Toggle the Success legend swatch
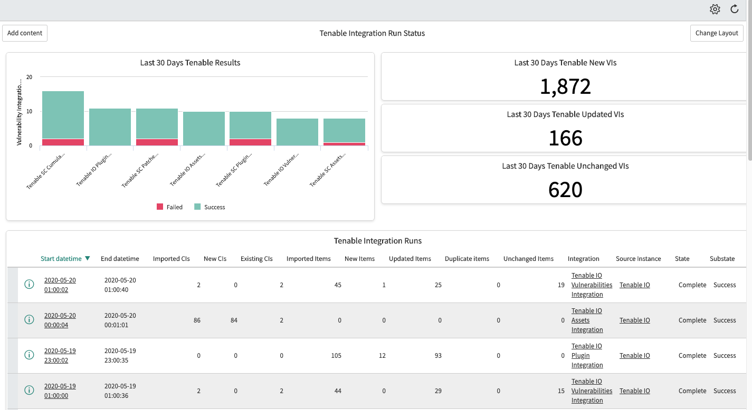752x410 pixels. (197, 207)
